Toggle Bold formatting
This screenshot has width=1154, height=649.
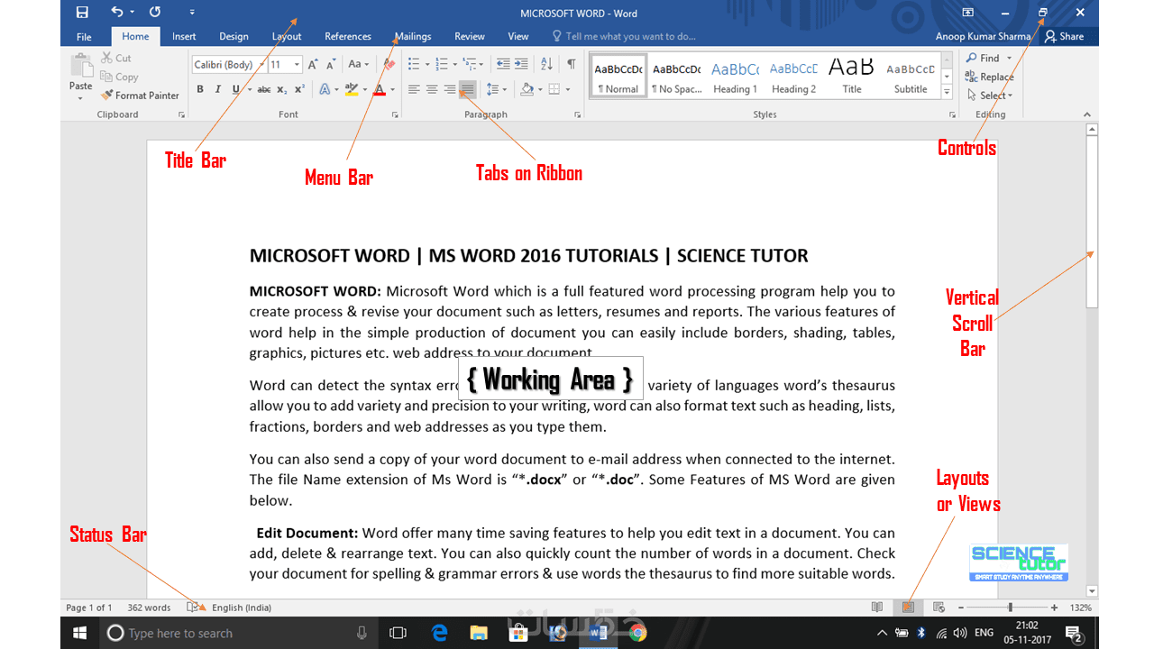point(200,89)
